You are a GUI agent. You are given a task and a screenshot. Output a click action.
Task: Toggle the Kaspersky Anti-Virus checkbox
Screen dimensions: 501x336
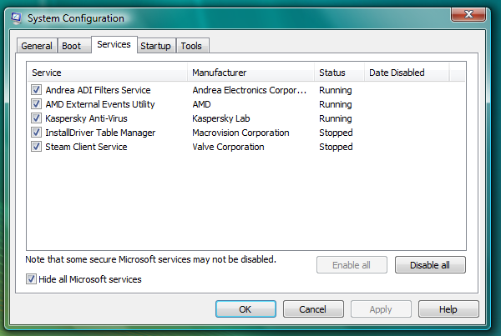pos(36,118)
